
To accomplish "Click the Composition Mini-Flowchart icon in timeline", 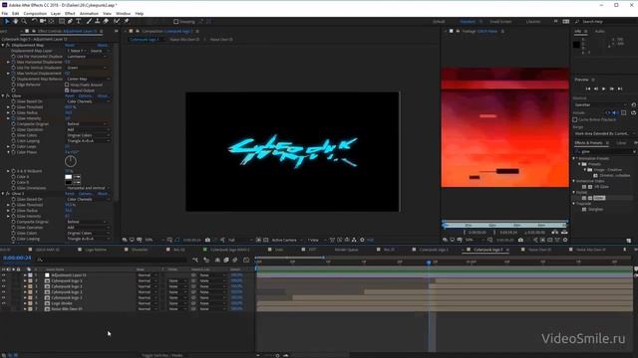I will [x=195, y=260].
